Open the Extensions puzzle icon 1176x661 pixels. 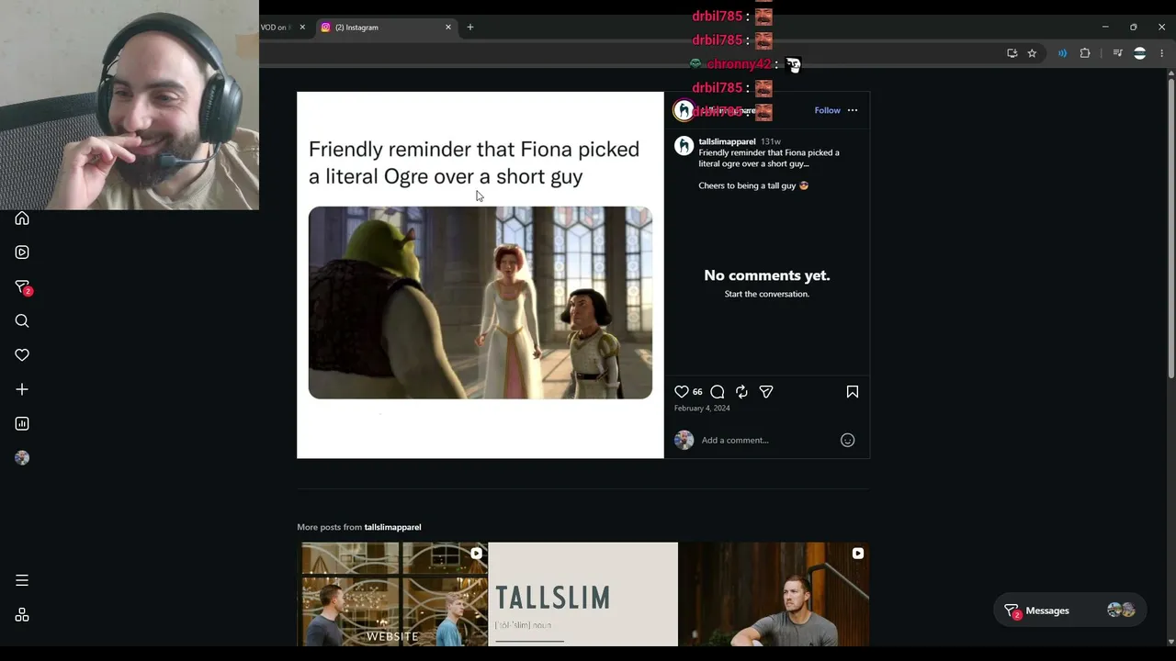[1085, 53]
